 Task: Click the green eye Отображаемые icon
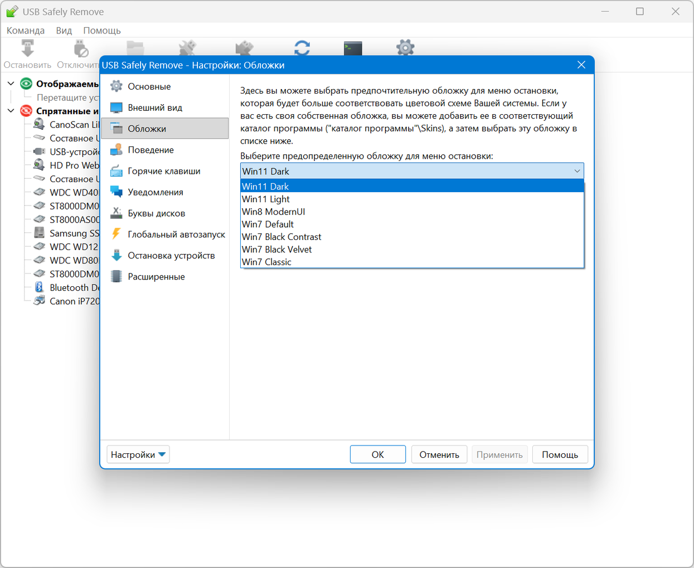(26, 84)
